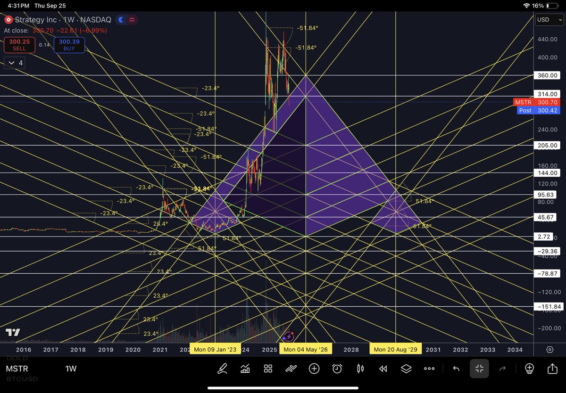566x393 pixels.
Task: Tap the pink wavy data status icon
Action: click(132, 20)
